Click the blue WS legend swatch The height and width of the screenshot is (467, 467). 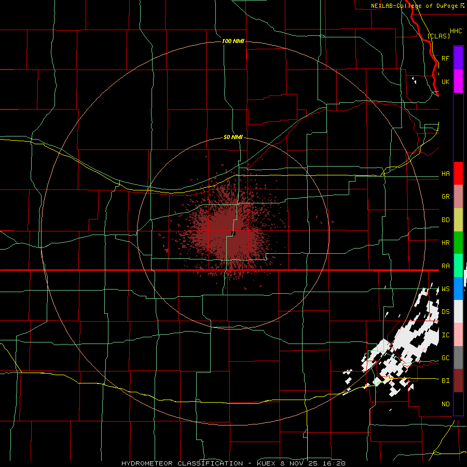458,289
